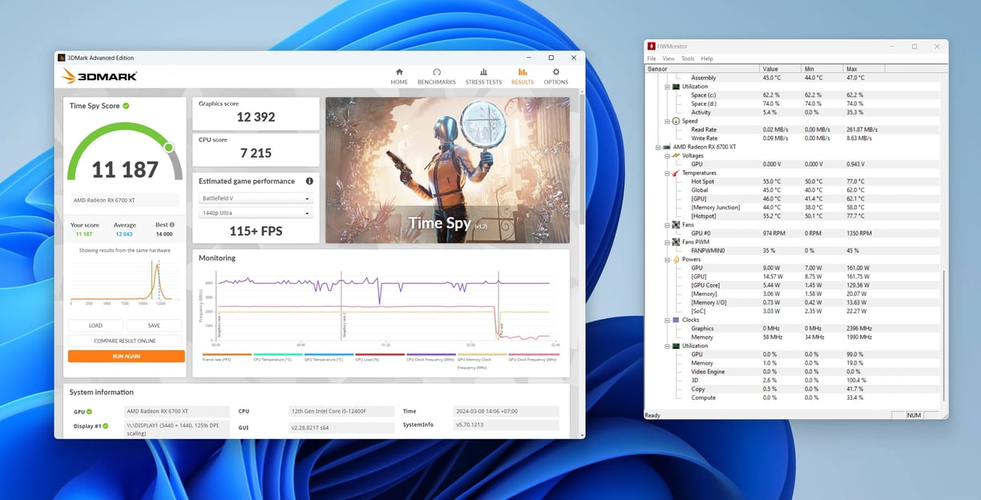Open OPTIONS gear in 3DMark
Screen dimensions: 981x500
(556, 72)
